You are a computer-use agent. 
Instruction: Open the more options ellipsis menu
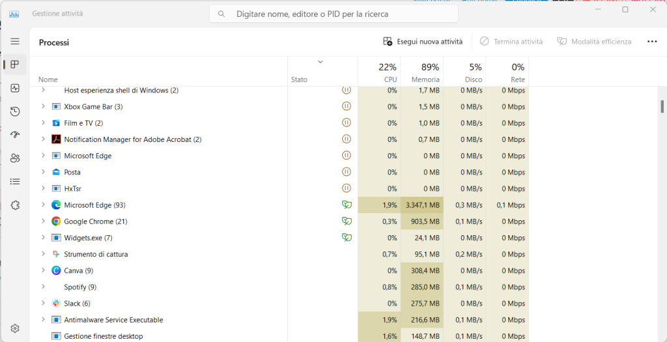click(x=651, y=42)
